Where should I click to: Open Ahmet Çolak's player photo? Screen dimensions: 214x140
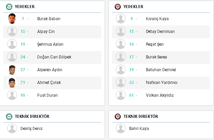pos(12,83)
